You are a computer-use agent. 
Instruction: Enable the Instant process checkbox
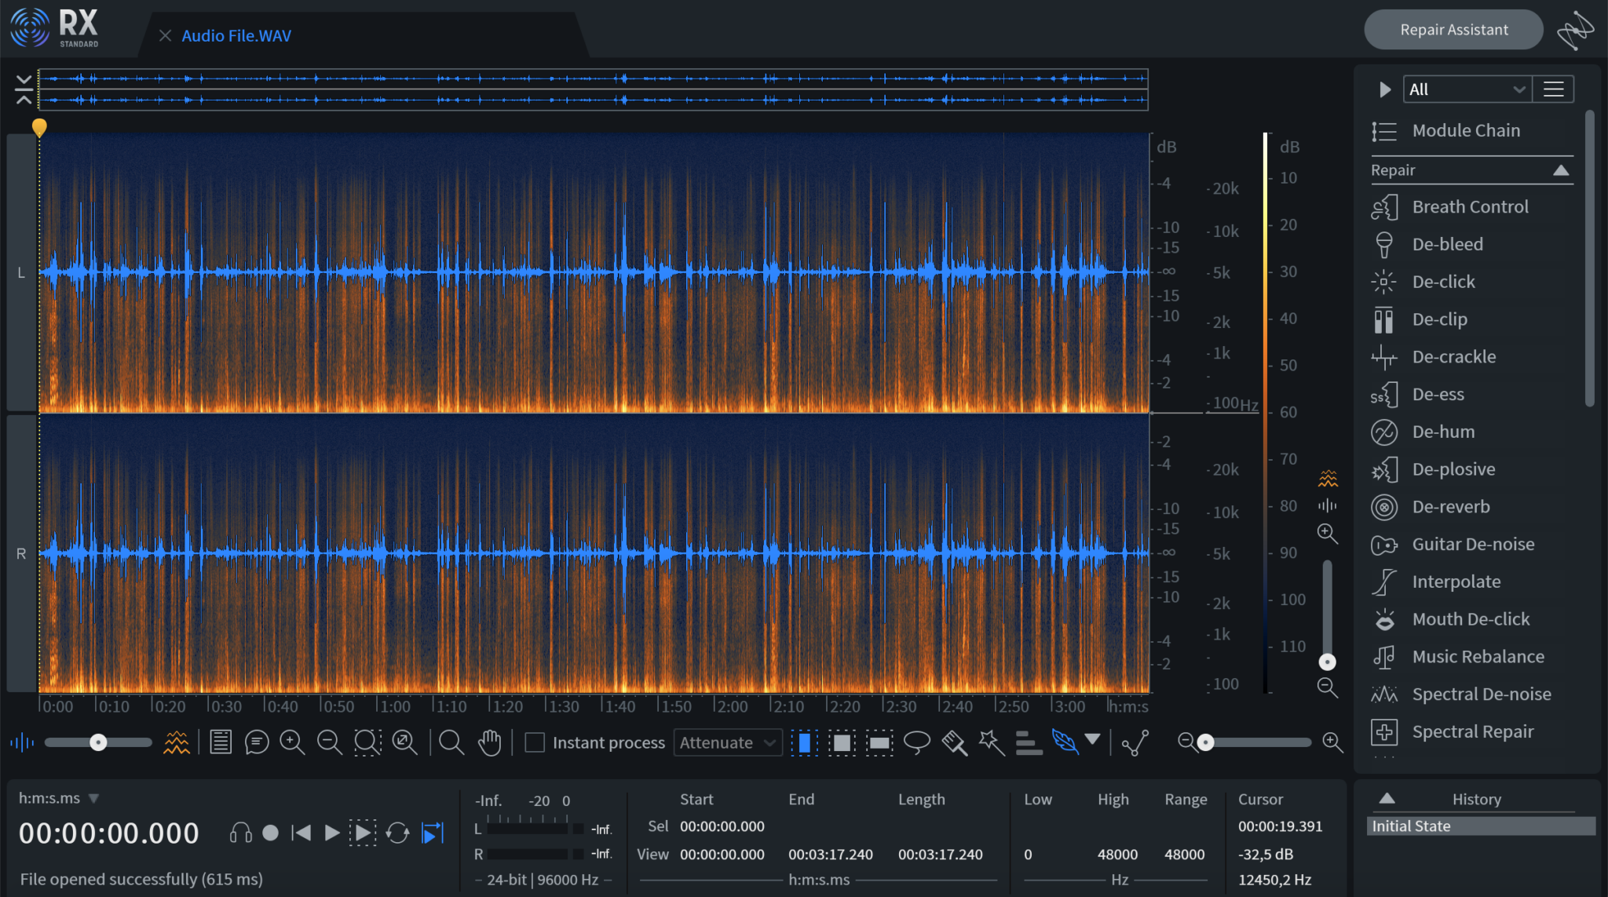click(x=535, y=742)
